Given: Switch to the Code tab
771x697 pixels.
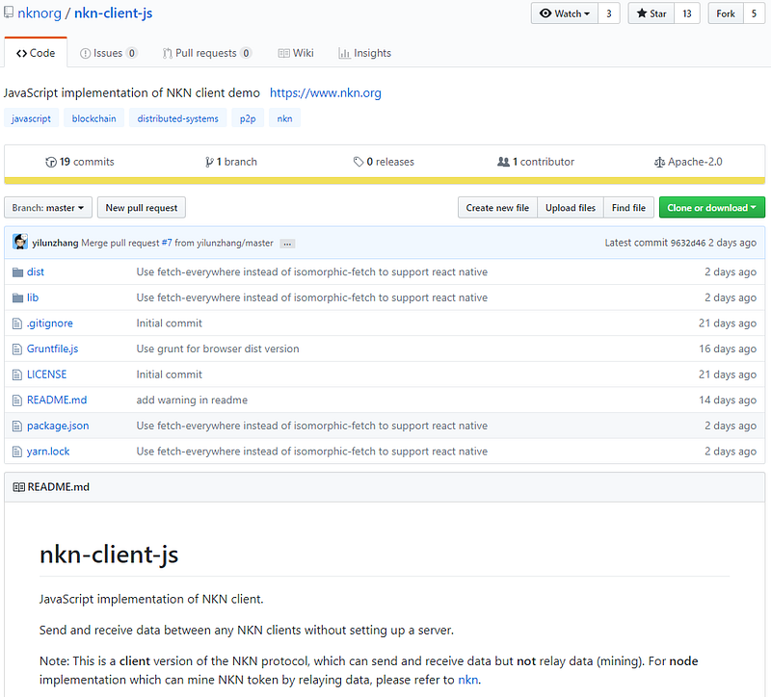Looking at the screenshot, I should [x=36, y=53].
